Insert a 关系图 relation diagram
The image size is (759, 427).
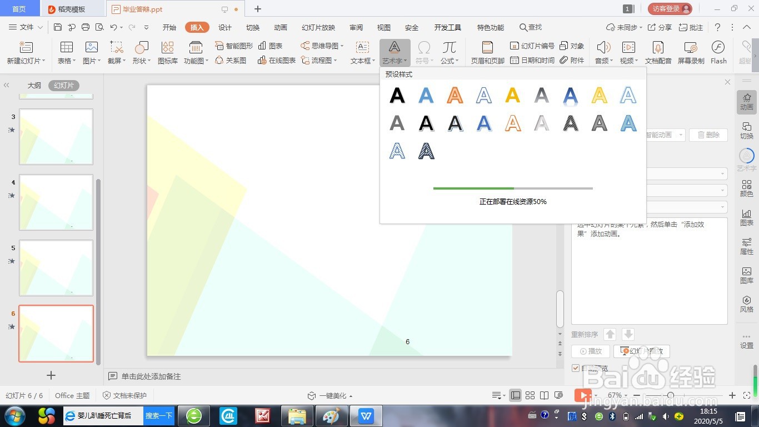click(231, 60)
